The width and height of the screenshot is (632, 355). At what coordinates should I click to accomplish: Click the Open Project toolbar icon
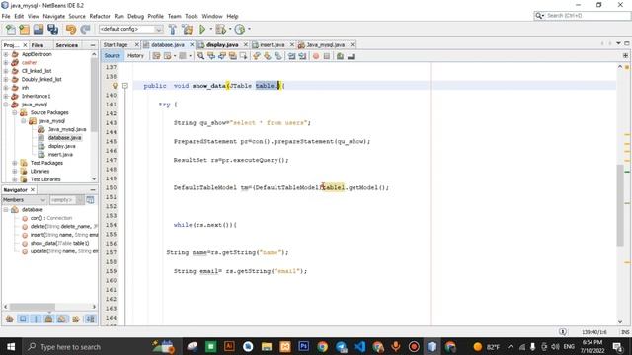(x=39, y=29)
